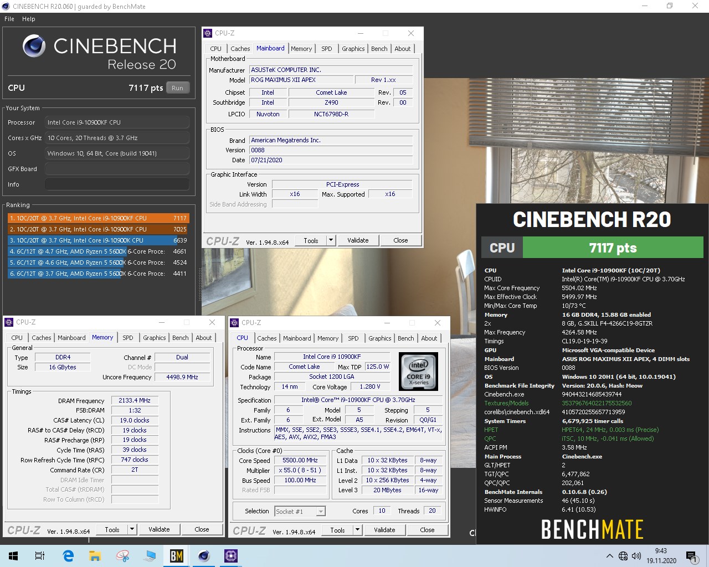Click the Intel Core i9 logo in CPU-Z
The image size is (709, 567).
coord(419,372)
